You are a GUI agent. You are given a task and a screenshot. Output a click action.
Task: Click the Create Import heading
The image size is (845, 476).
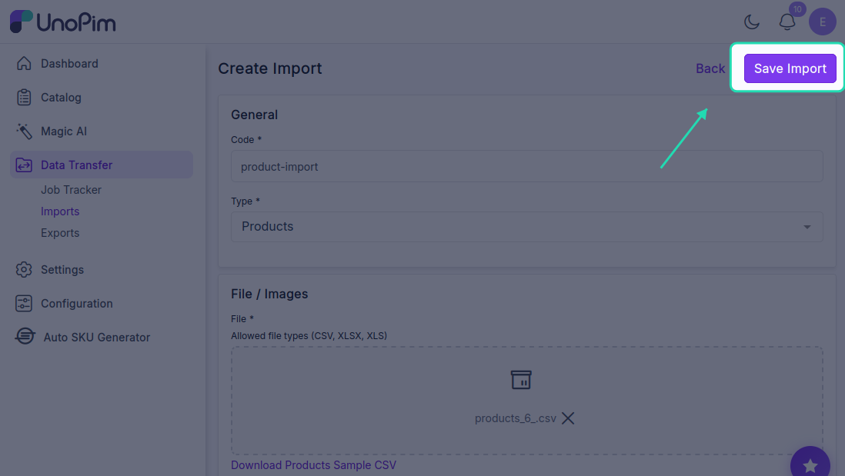click(270, 68)
